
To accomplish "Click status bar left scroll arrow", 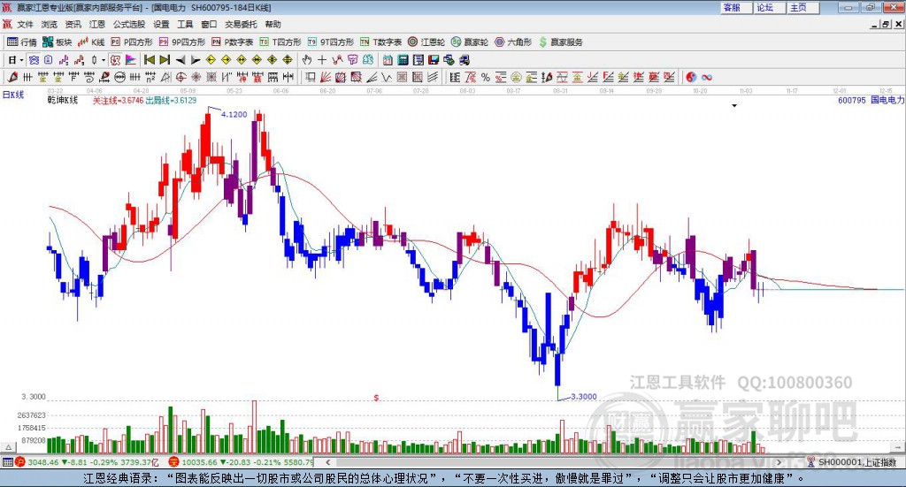I will (328, 462).
